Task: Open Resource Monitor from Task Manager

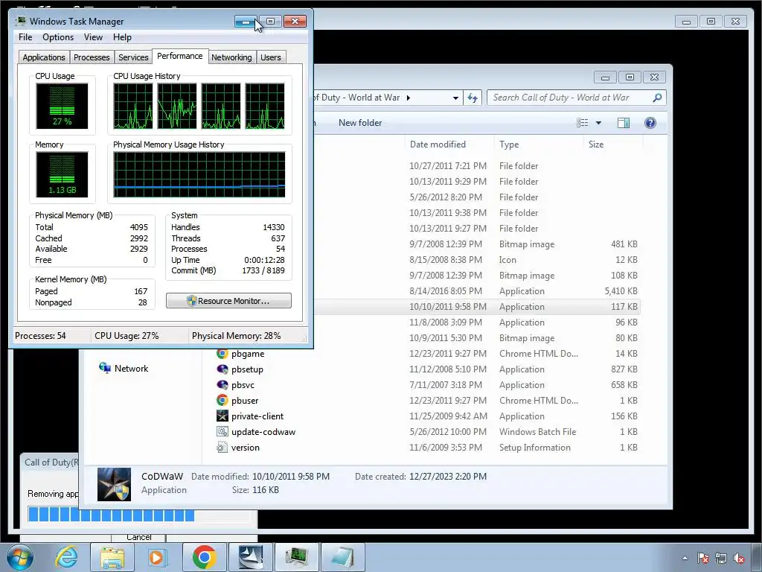Action: pyautogui.click(x=228, y=301)
